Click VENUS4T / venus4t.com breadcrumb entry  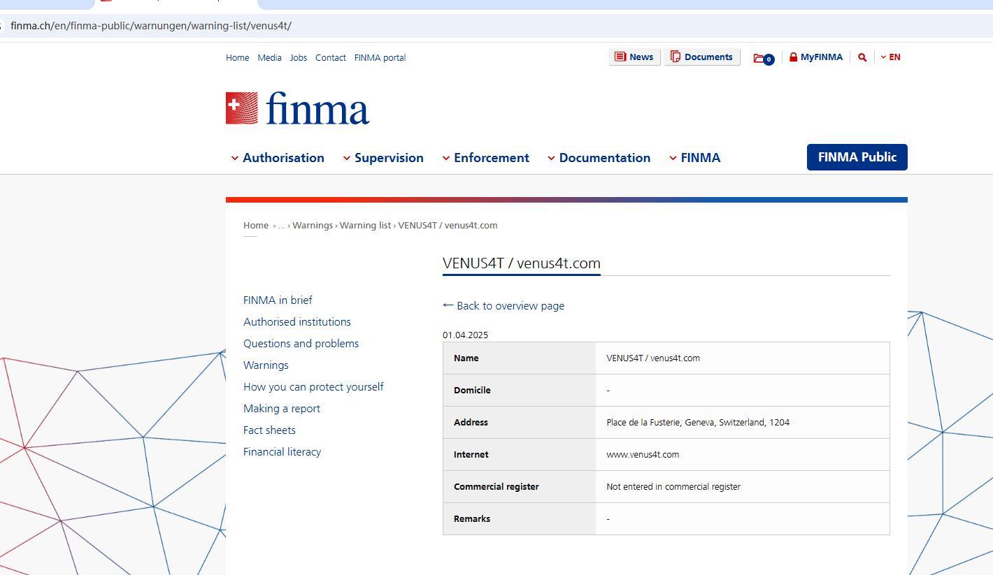(x=448, y=225)
